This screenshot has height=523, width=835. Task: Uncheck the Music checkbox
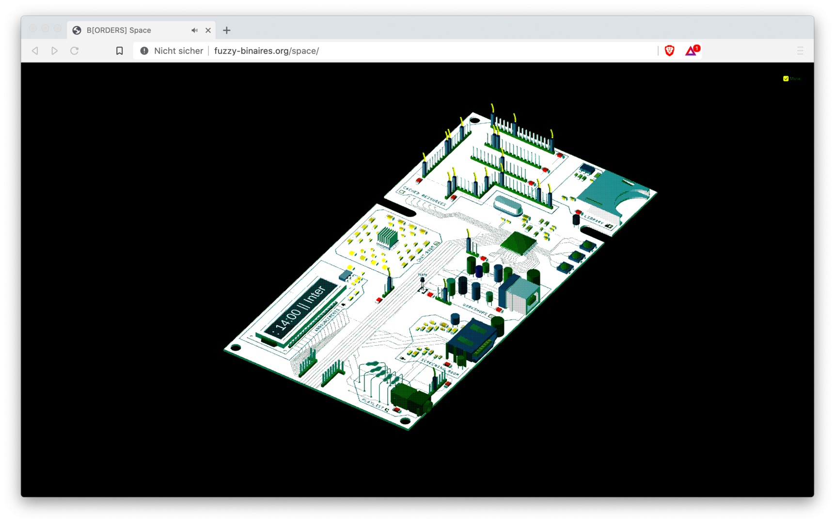point(786,78)
